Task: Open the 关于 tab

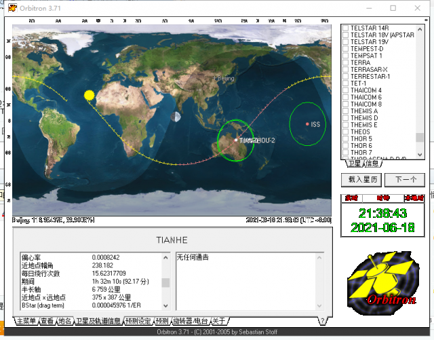Action: click(219, 321)
